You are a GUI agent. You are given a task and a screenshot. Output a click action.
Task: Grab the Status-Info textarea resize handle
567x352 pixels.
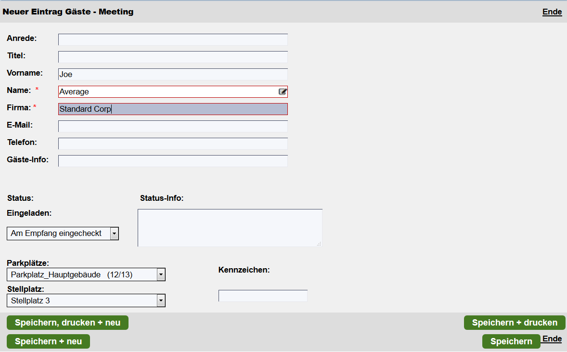319,244
